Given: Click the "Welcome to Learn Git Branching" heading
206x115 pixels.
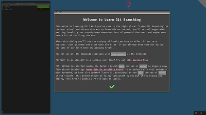Looking at the screenshot, I should (x=112, y=20).
